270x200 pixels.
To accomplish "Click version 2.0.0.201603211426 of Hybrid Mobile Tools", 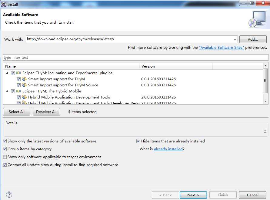I will tap(158, 97).
